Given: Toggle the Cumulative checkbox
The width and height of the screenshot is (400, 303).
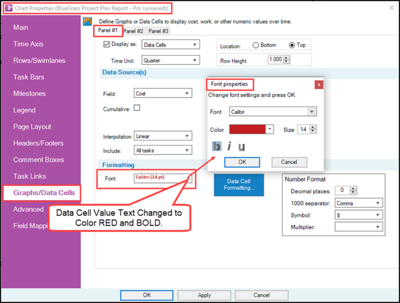Looking at the screenshot, I should (x=137, y=108).
